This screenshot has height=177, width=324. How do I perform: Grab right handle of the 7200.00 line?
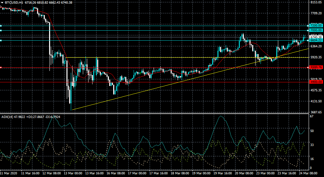[308, 26]
